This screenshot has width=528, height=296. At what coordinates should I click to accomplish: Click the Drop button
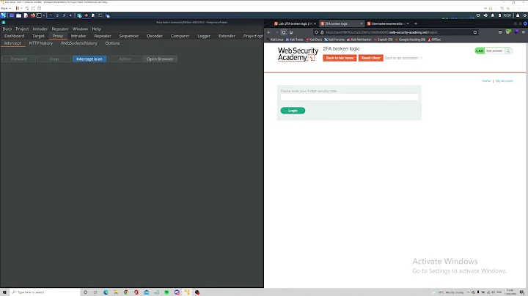(54, 59)
